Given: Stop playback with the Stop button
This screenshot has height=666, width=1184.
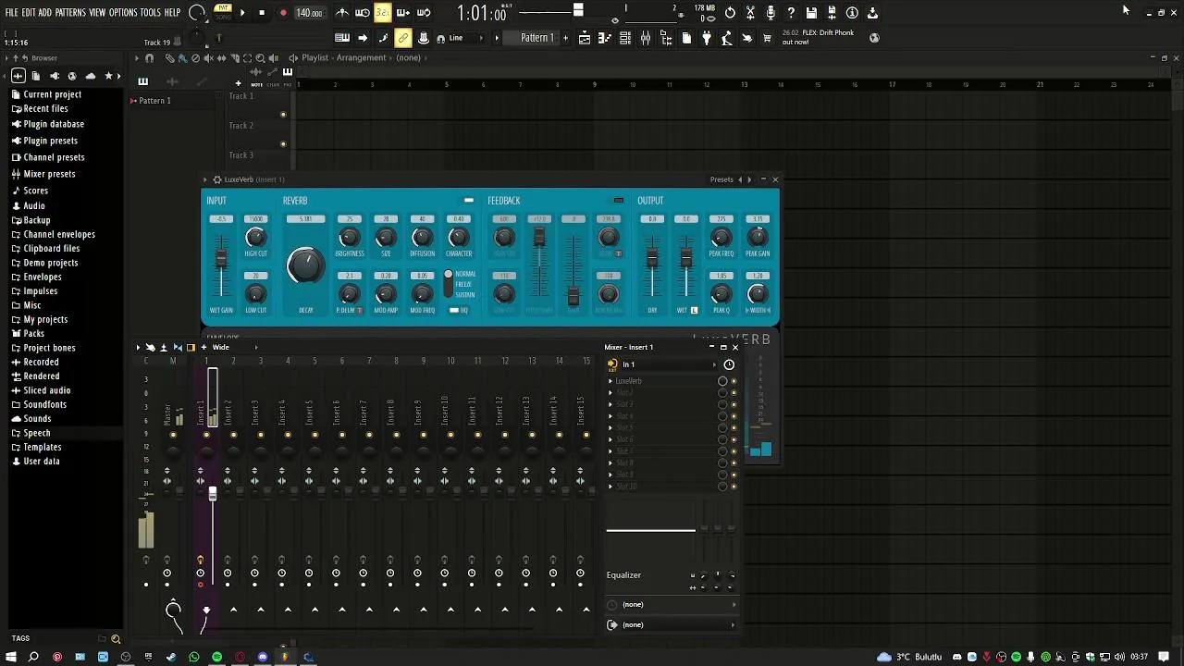Looking at the screenshot, I should tap(262, 13).
